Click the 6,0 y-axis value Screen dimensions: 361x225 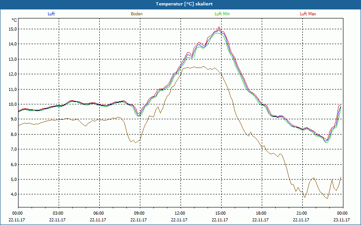pyautogui.click(x=14, y=164)
